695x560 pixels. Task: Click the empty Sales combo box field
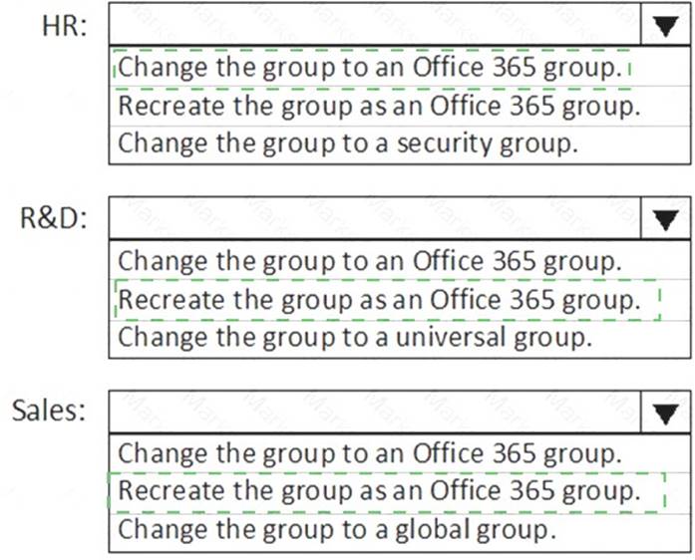374,413
